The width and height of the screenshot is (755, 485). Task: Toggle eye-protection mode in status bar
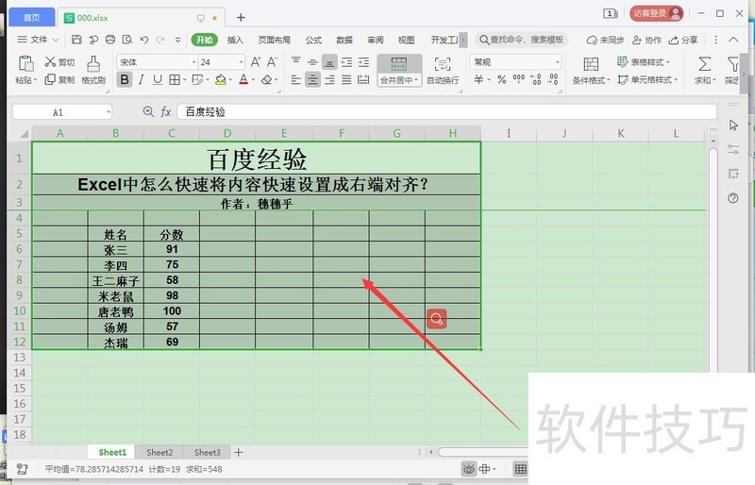pyautogui.click(x=468, y=469)
